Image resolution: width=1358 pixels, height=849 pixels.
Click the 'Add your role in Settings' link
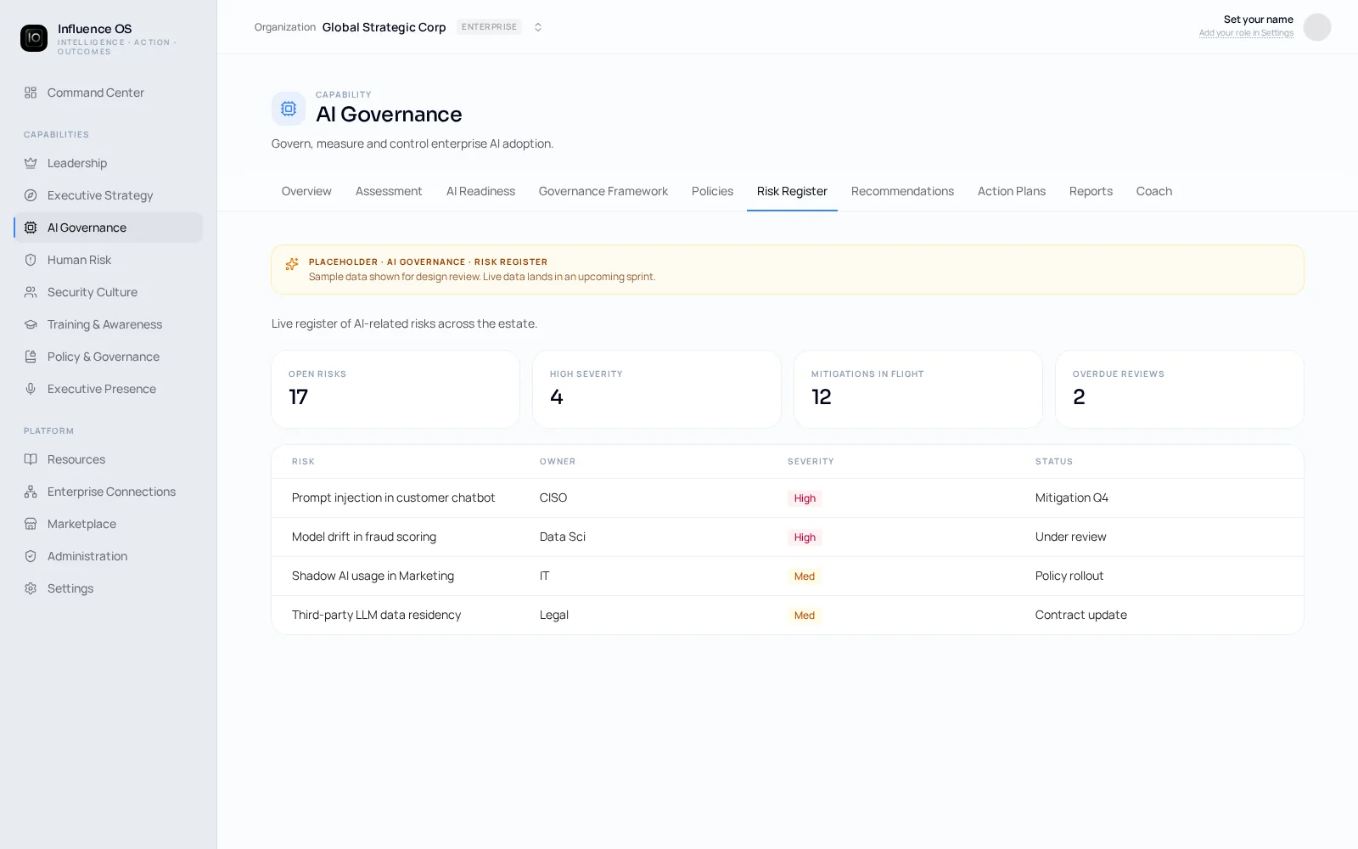[1246, 33]
